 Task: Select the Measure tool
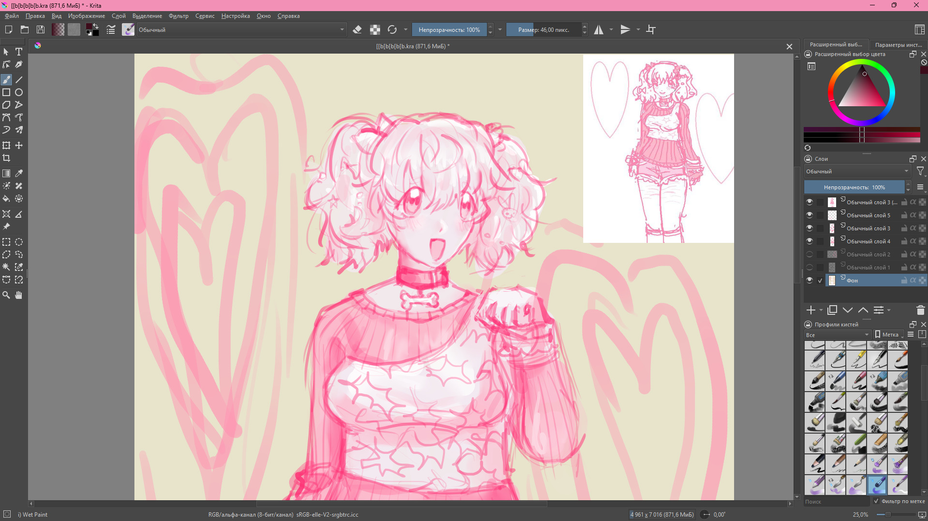[x=19, y=214]
